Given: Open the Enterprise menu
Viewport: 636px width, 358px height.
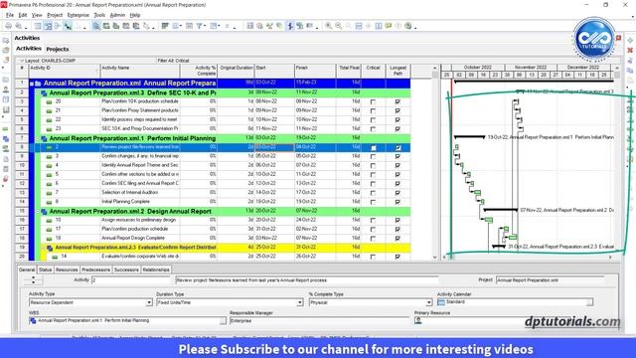Looking at the screenshot, I should point(78,15).
